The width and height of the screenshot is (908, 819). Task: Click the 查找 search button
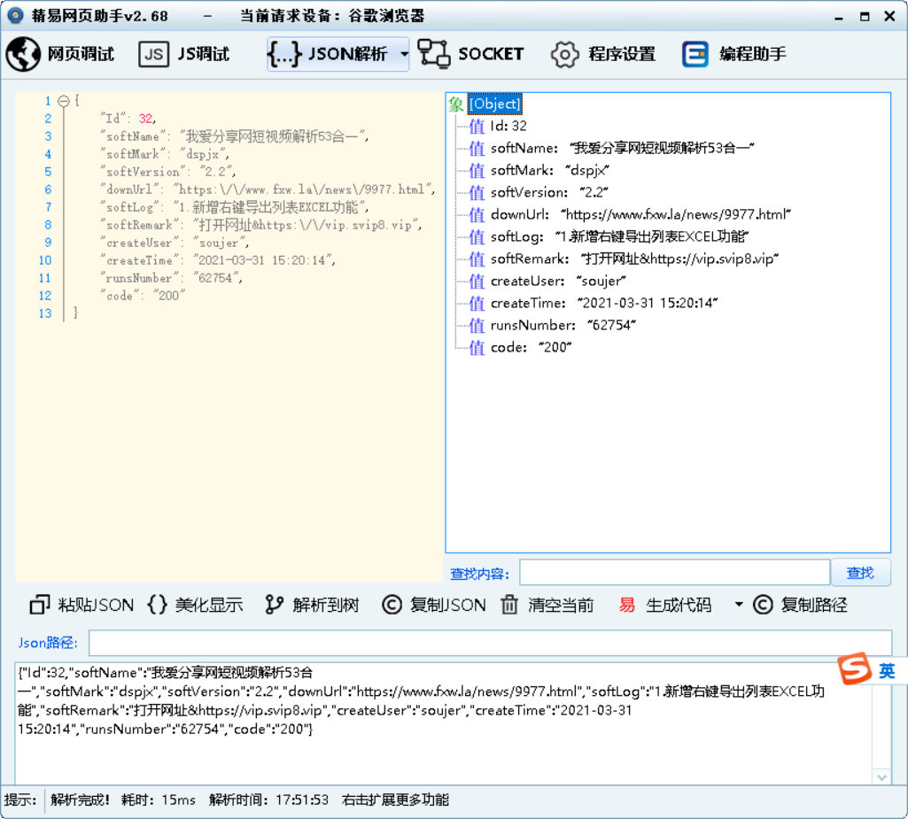click(x=859, y=573)
